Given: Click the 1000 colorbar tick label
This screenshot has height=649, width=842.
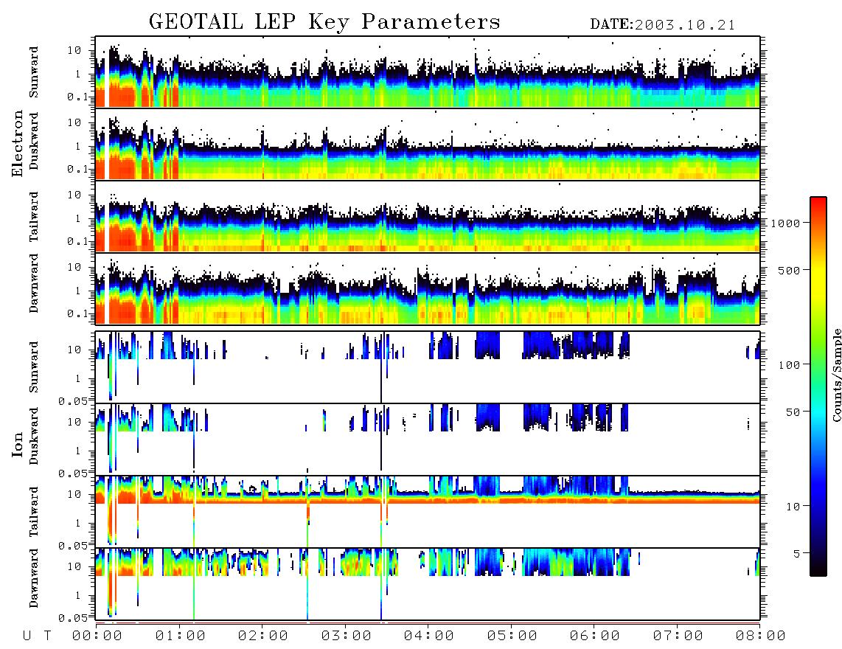Looking at the screenshot, I should tap(785, 223).
